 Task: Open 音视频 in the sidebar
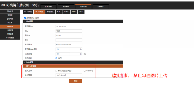click(10, 15)
